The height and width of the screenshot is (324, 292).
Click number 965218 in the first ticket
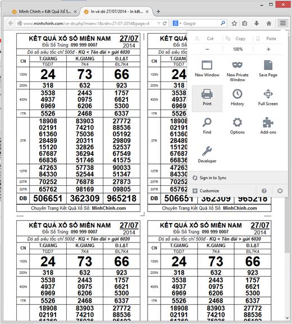(x=121, y=198)
